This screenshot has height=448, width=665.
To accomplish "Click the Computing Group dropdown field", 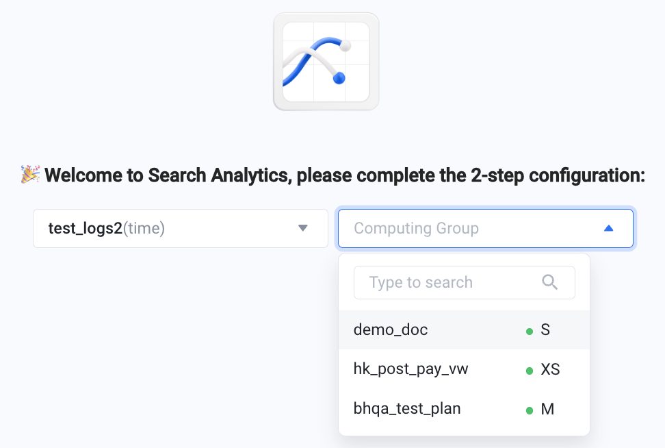I will 486,229.
